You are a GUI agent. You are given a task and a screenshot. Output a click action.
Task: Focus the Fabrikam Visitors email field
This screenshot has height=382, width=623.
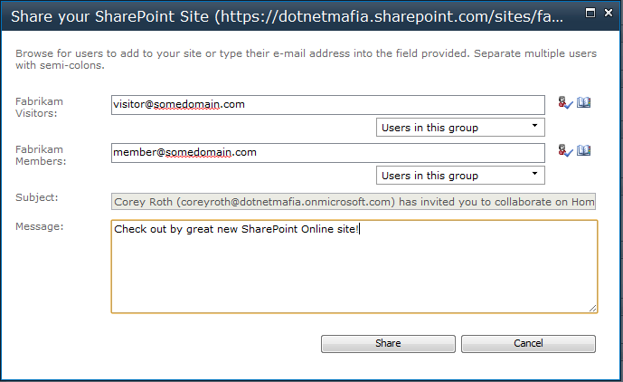[328, 105]
